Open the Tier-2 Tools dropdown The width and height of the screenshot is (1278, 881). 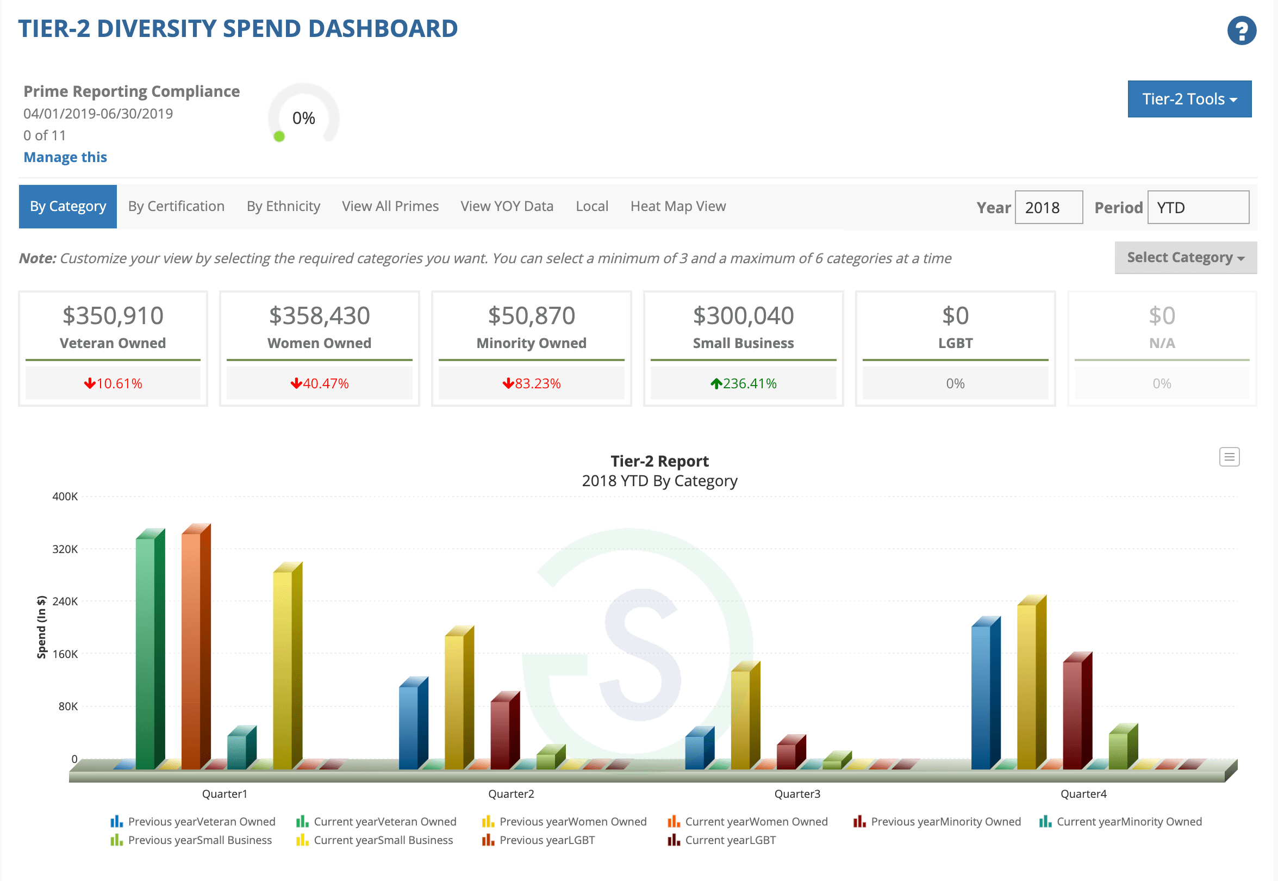pos(1190,99)
